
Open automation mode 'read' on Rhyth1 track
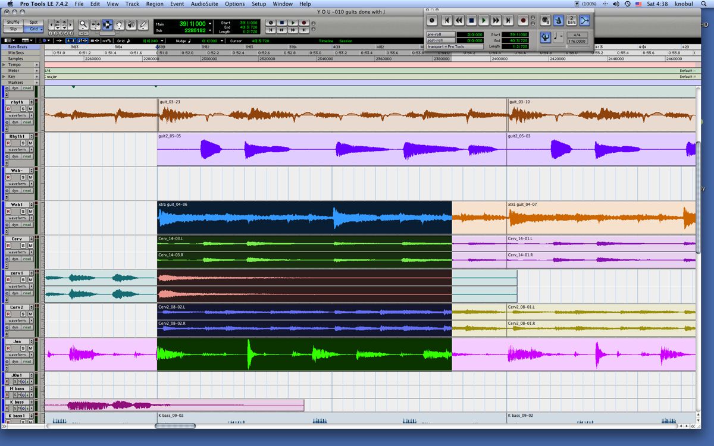pyautogui.click(x=27, y=156)
